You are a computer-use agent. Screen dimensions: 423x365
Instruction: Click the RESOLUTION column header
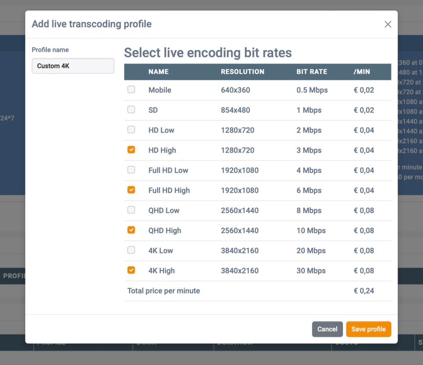(x=242, y=72)
